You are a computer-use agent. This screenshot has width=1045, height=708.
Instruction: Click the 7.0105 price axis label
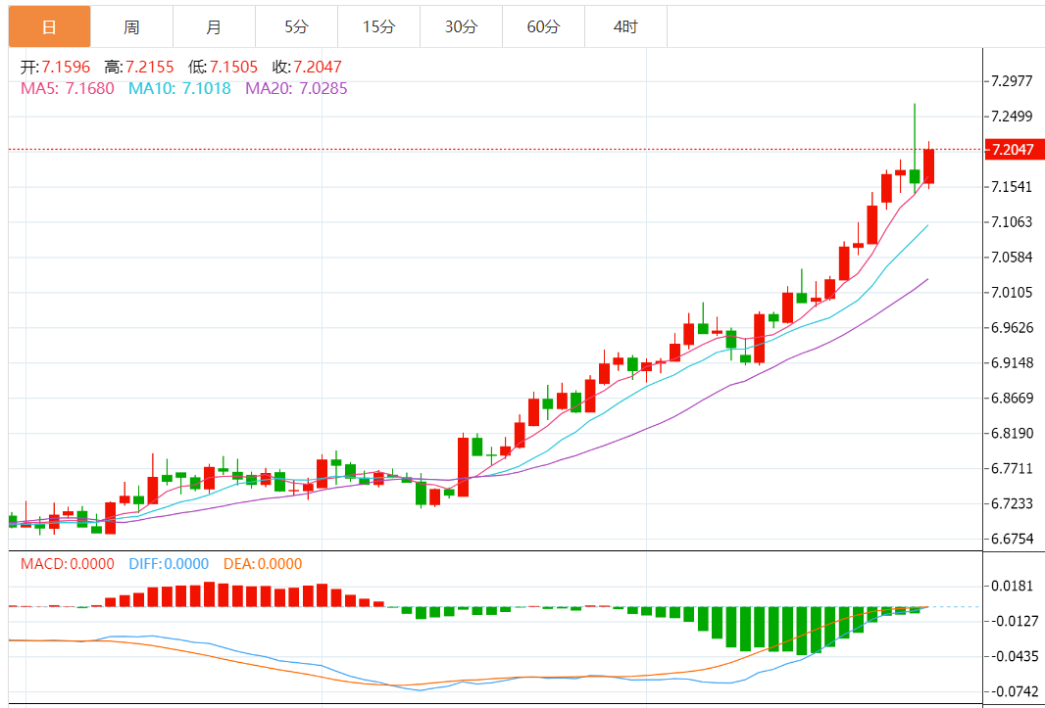coord(1013,293)
